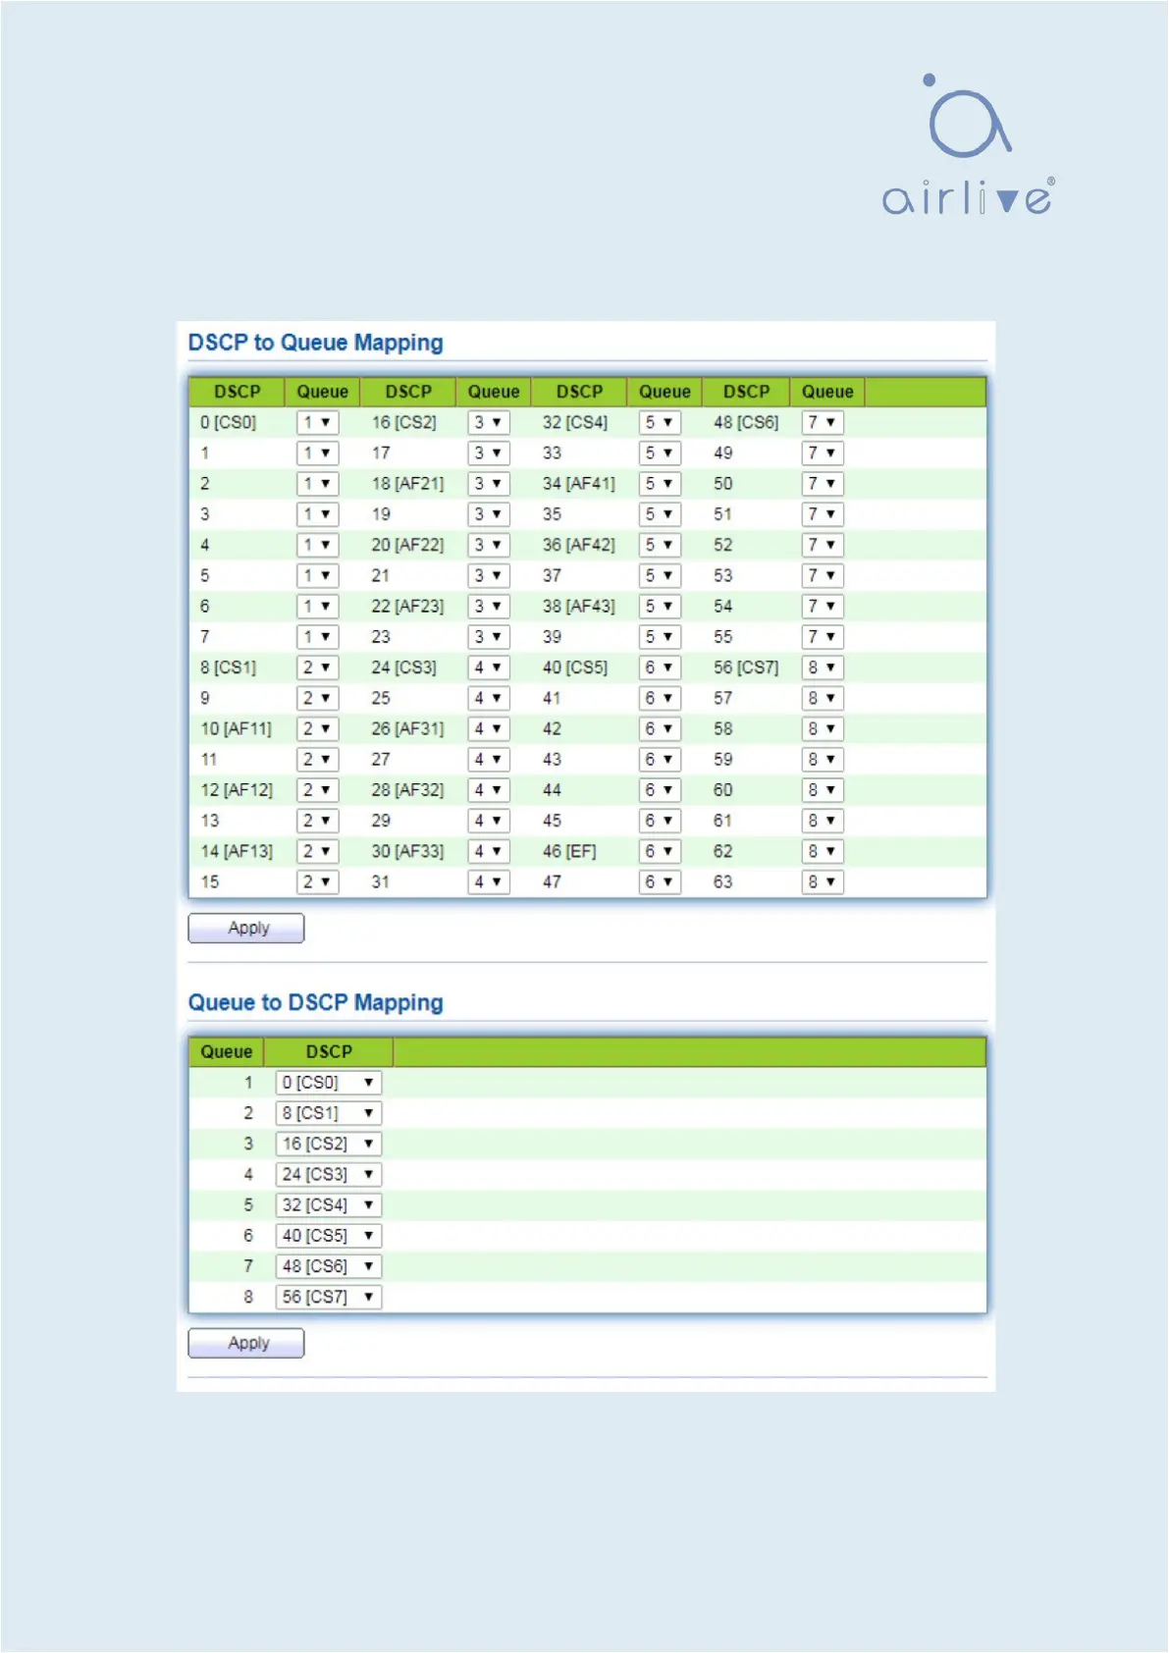Open DSCP dropdown for Queue 1

tap(328, 1083)
